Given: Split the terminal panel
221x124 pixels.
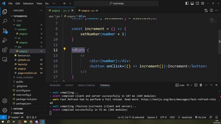Looking at the screenshot, I should pos(196,85).
